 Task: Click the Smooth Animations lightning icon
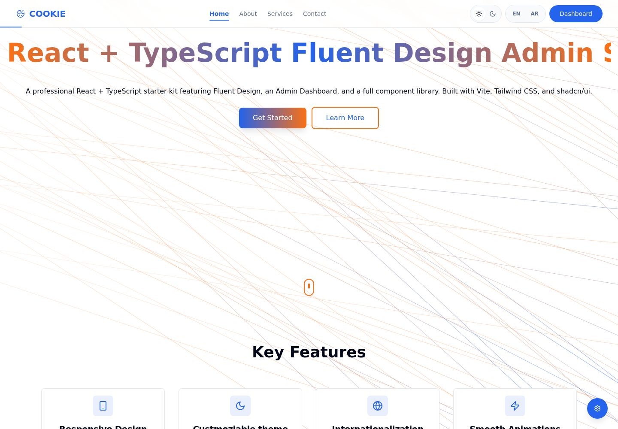515,406
